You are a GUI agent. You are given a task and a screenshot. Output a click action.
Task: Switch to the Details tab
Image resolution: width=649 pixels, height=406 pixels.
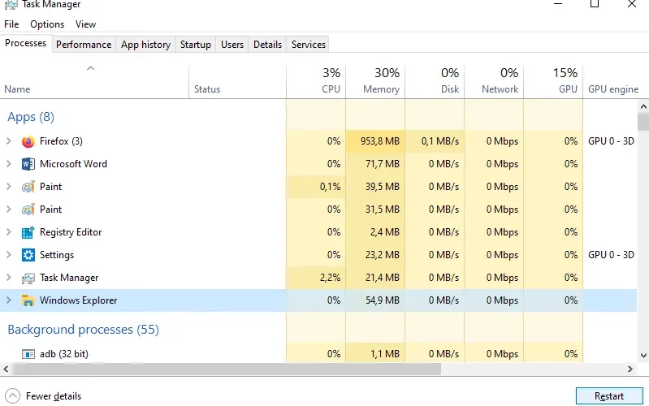pyautogui.click(x=267, y=45)
